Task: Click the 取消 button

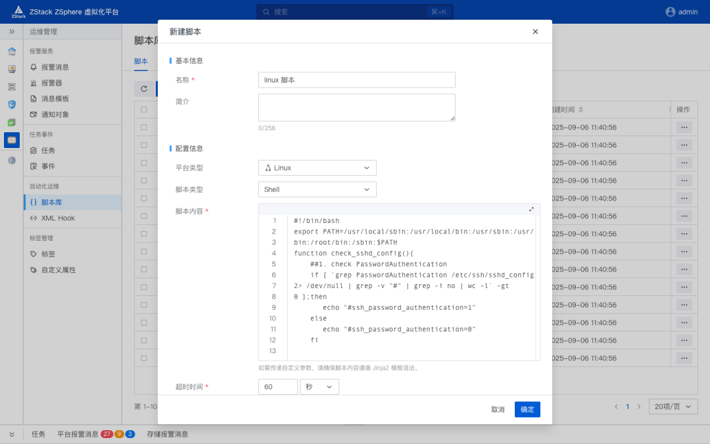Action: click(498, 410)
